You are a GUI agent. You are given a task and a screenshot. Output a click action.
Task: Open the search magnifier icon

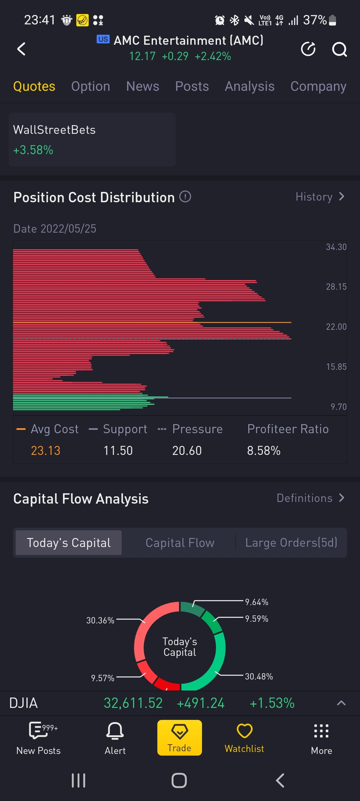[x=339, y=50]
